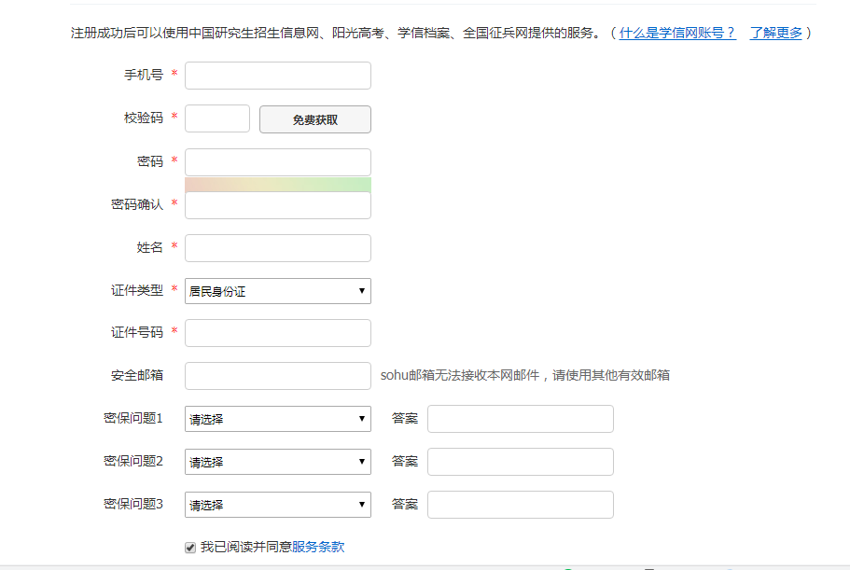The image size is (850, 570).
Task: Click the 答案 field for 密保问题3
Action: (521, 505)
